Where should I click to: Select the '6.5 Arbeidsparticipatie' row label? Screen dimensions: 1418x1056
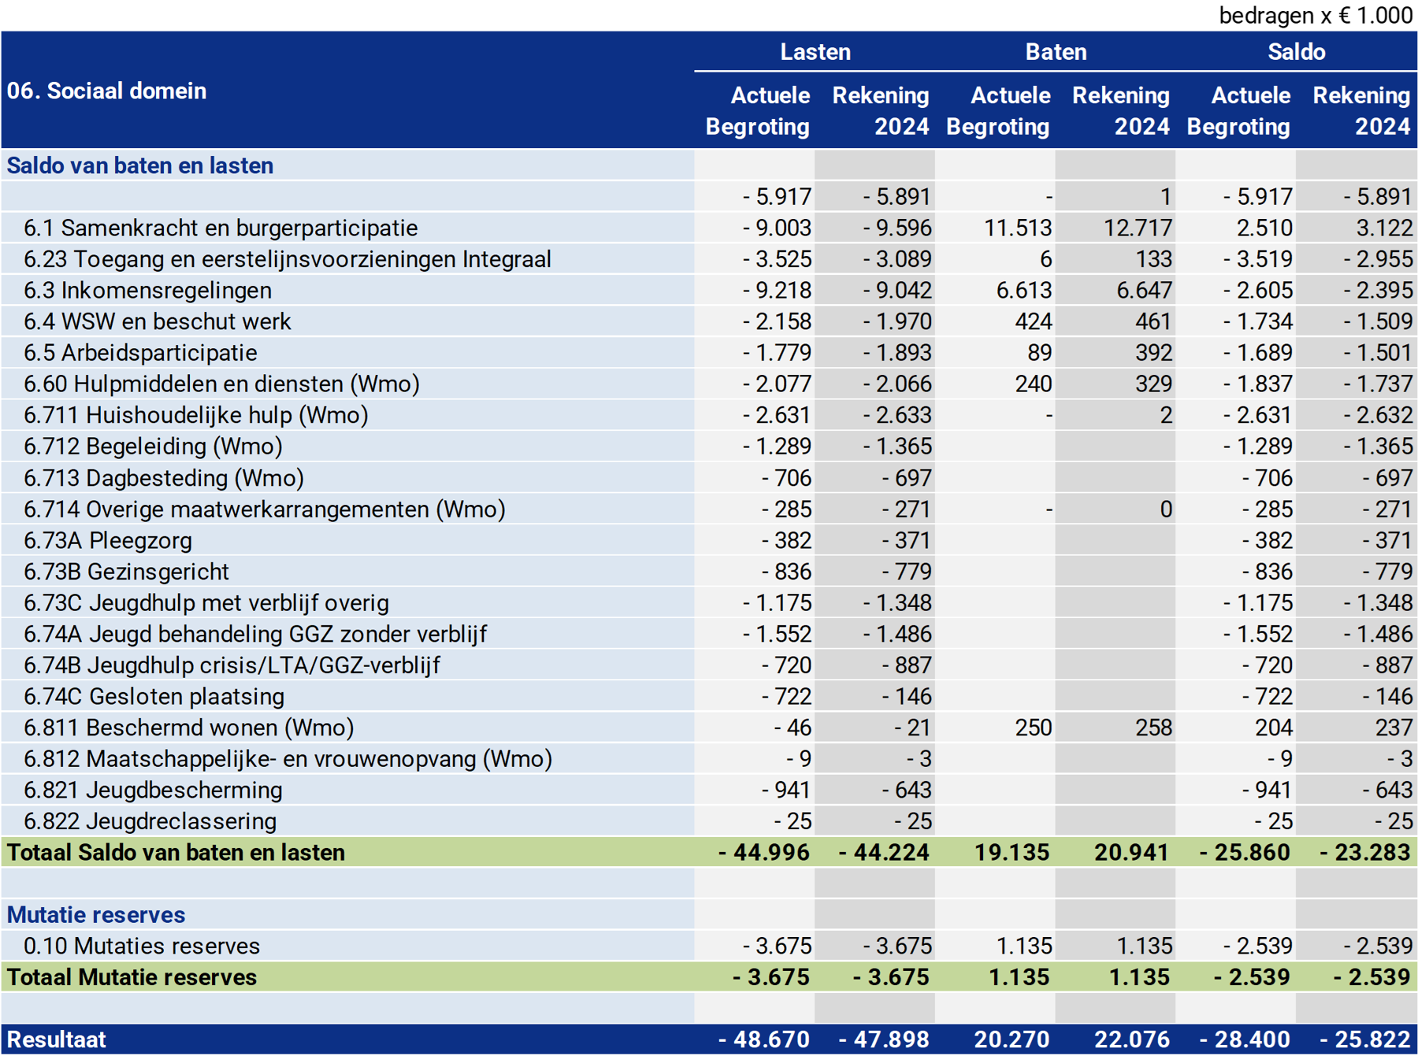(140, 353)
